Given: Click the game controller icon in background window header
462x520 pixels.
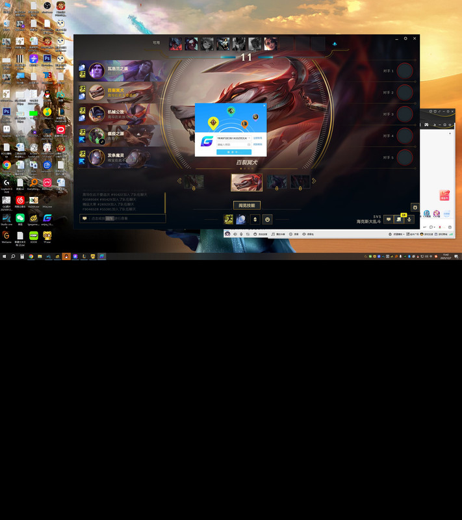Looking at the screenshot, I should (x=426, y=125).
